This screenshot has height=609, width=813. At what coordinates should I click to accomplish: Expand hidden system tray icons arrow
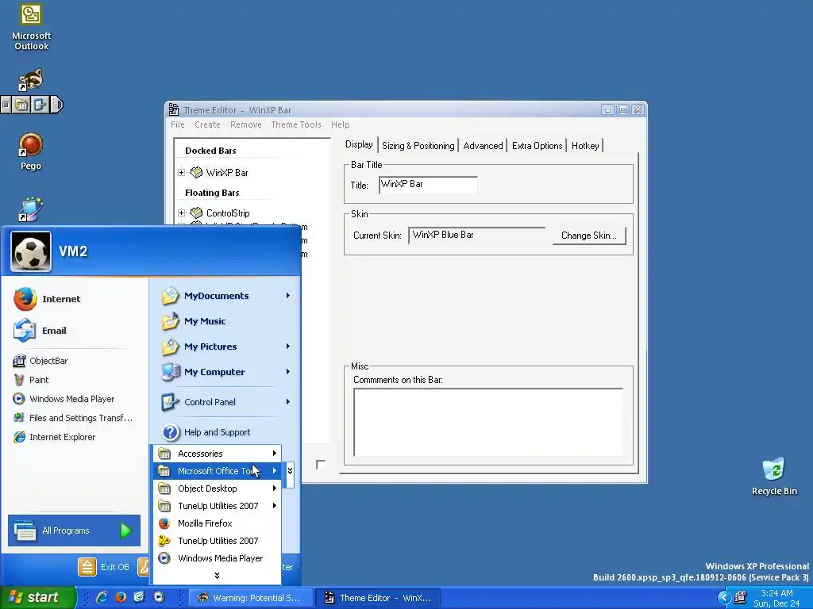point(724,598)
